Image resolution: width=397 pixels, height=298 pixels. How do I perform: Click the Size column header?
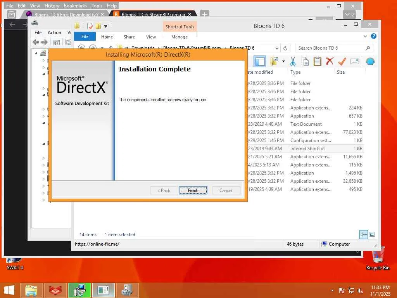pos(341,72)
